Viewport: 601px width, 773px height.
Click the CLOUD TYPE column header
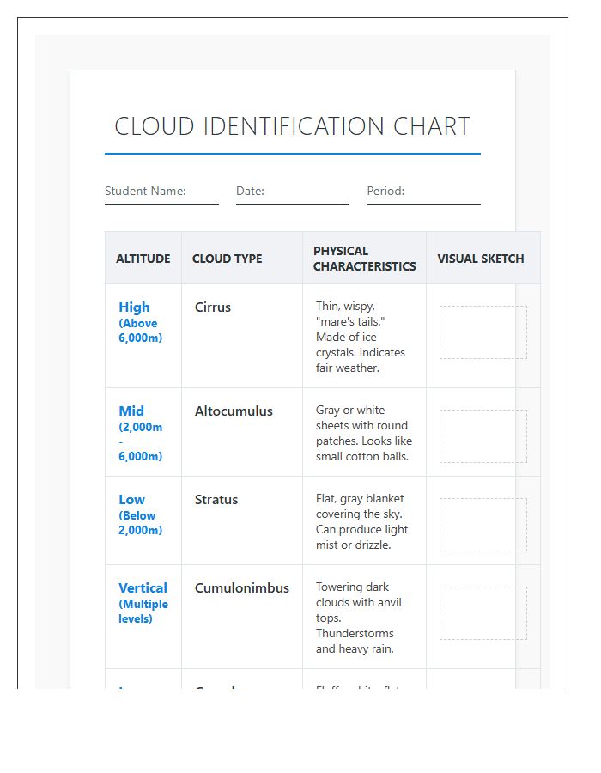point(242,259)
